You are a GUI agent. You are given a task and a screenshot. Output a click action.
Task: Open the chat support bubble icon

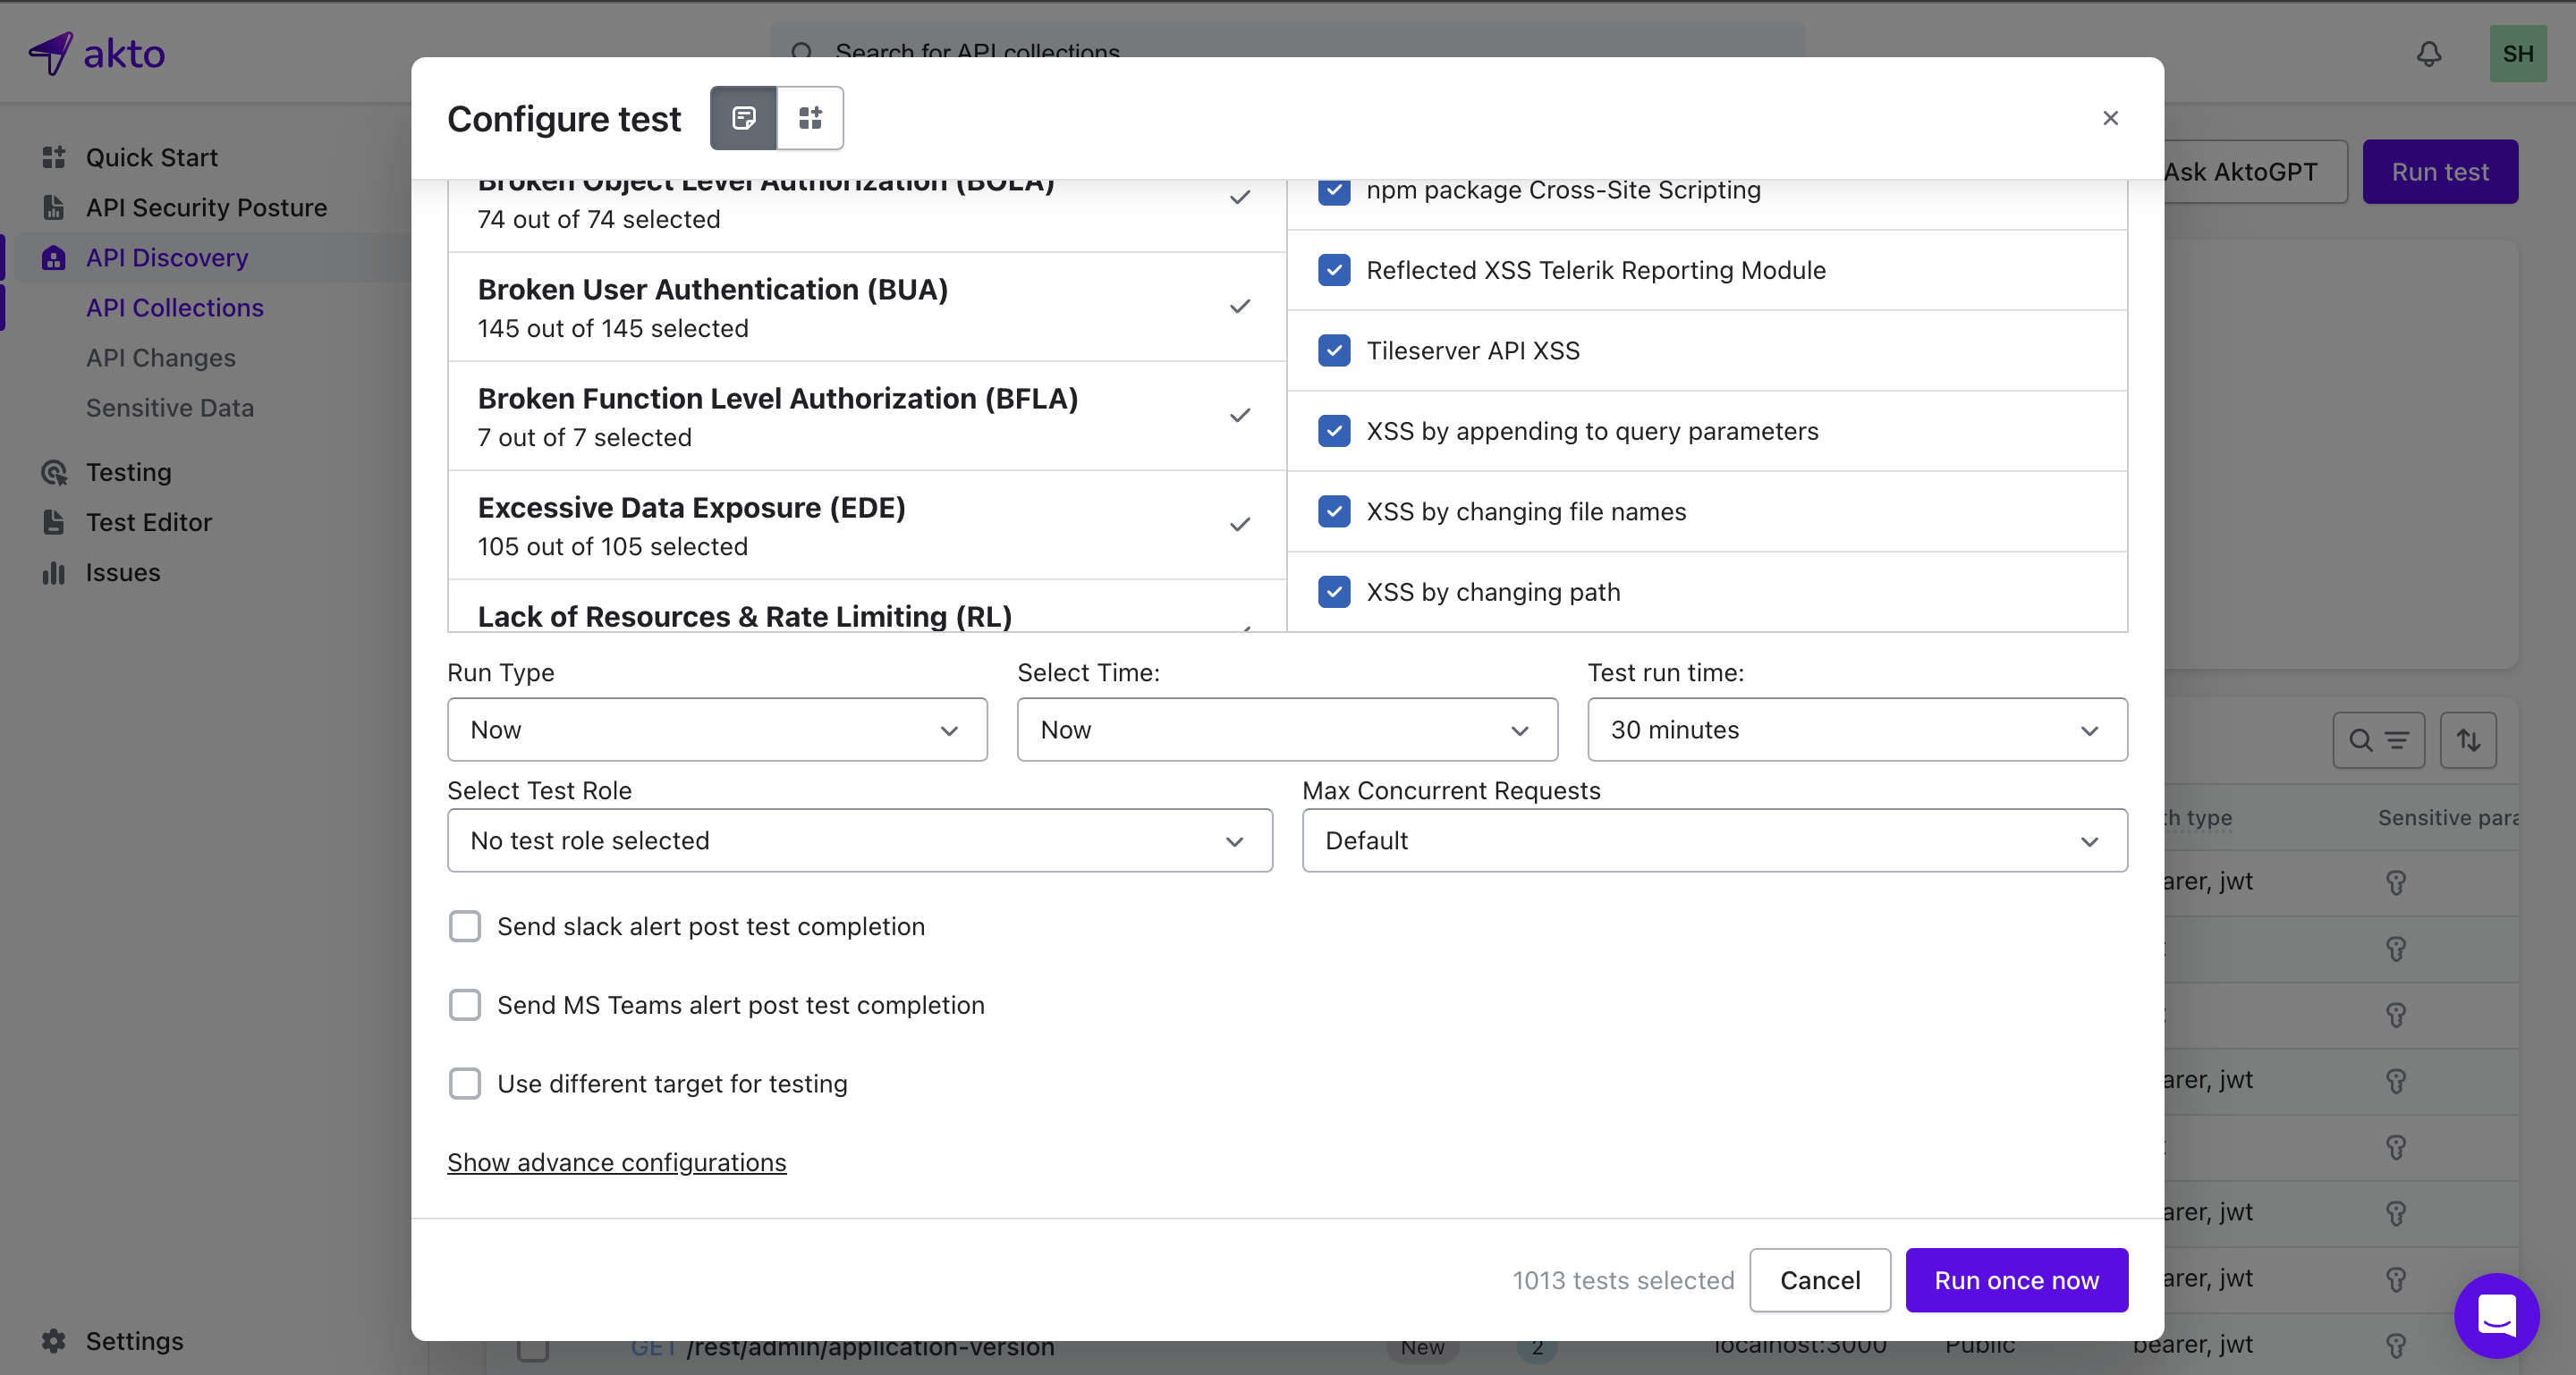coord(2496,1315)
